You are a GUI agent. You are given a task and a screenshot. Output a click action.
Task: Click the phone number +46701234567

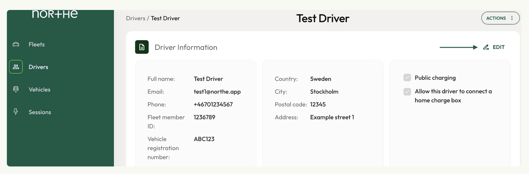point(213,105)
